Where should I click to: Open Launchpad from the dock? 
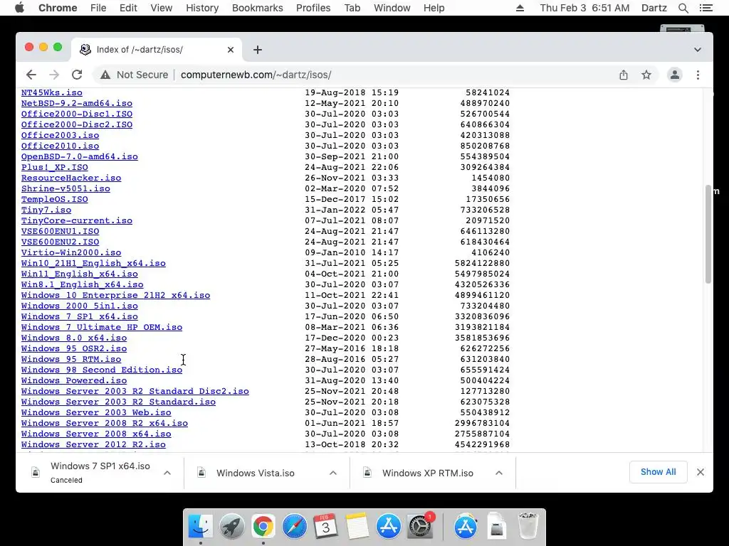coord(231,526)
